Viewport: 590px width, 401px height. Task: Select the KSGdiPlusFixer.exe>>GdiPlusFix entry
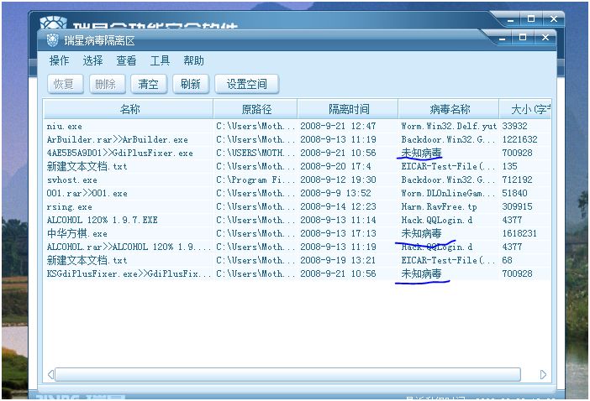pos(298,273)
